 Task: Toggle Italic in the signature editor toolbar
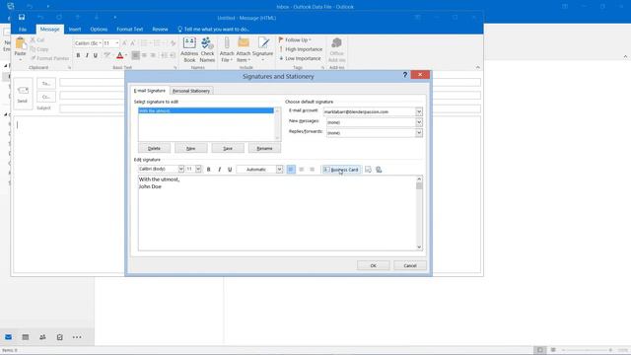pos(219,170)
